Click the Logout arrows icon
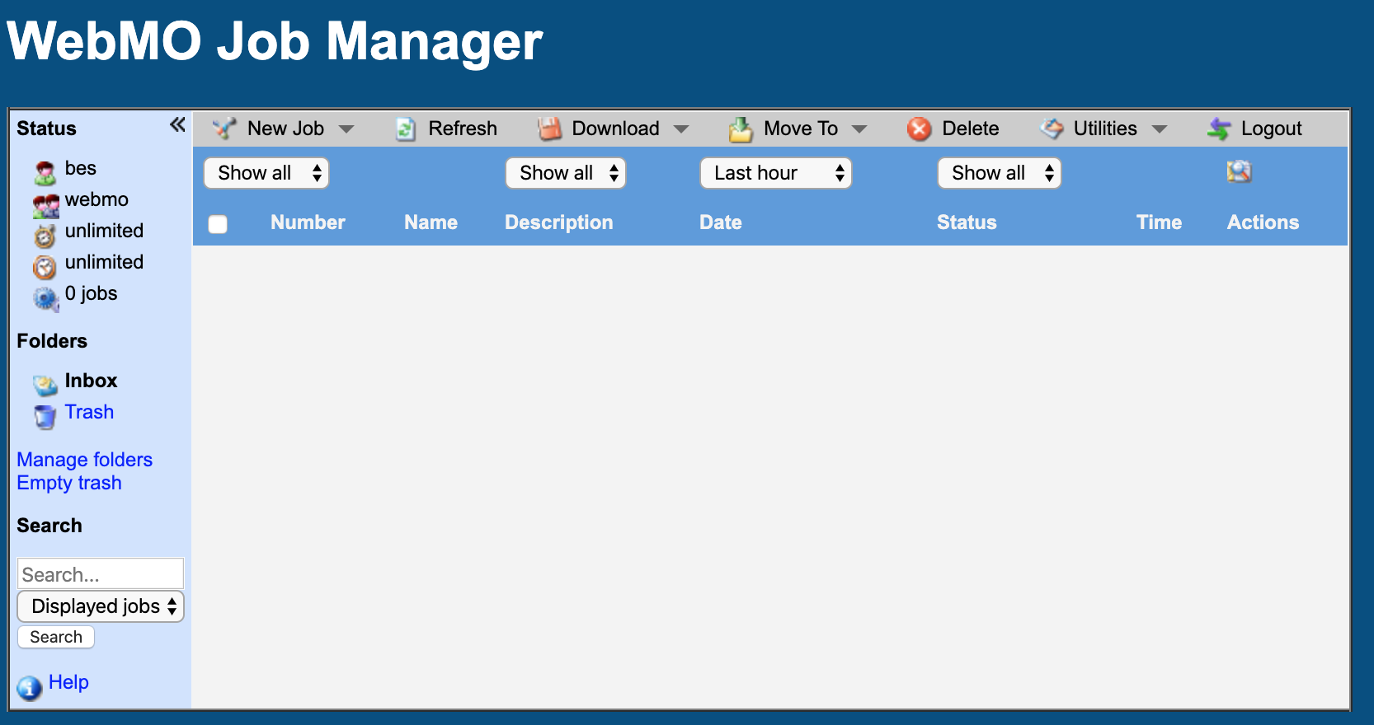The width and height of the screenshot is (1374, 725). (x=1219, y=129)
